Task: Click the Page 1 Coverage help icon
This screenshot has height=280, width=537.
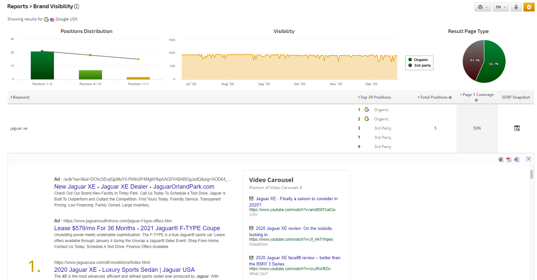Action: (x=476, y=100)
